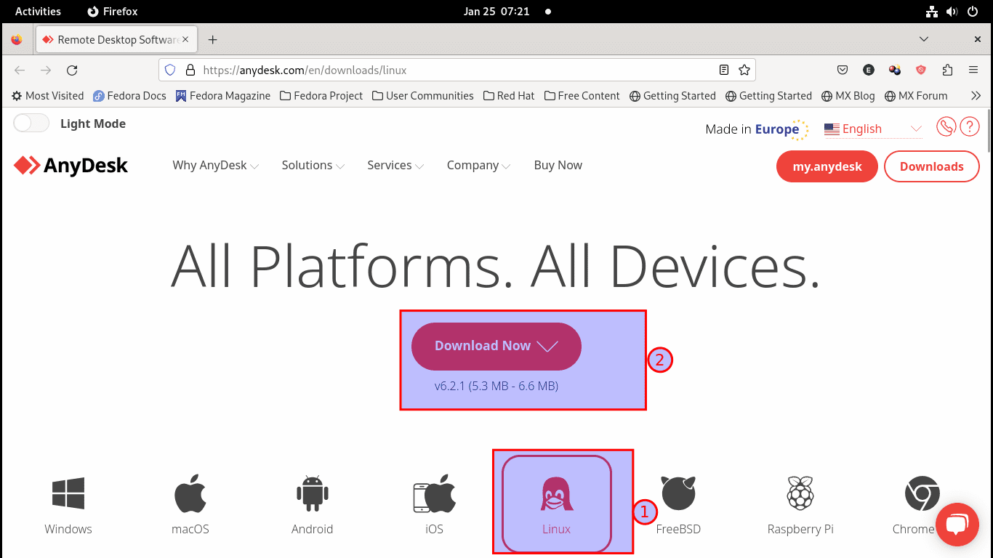Image resolution: width=993 pixels, height=558 pixels.
Task: List all tabs dropdown arrow
Action: click(x=924, y=39)
